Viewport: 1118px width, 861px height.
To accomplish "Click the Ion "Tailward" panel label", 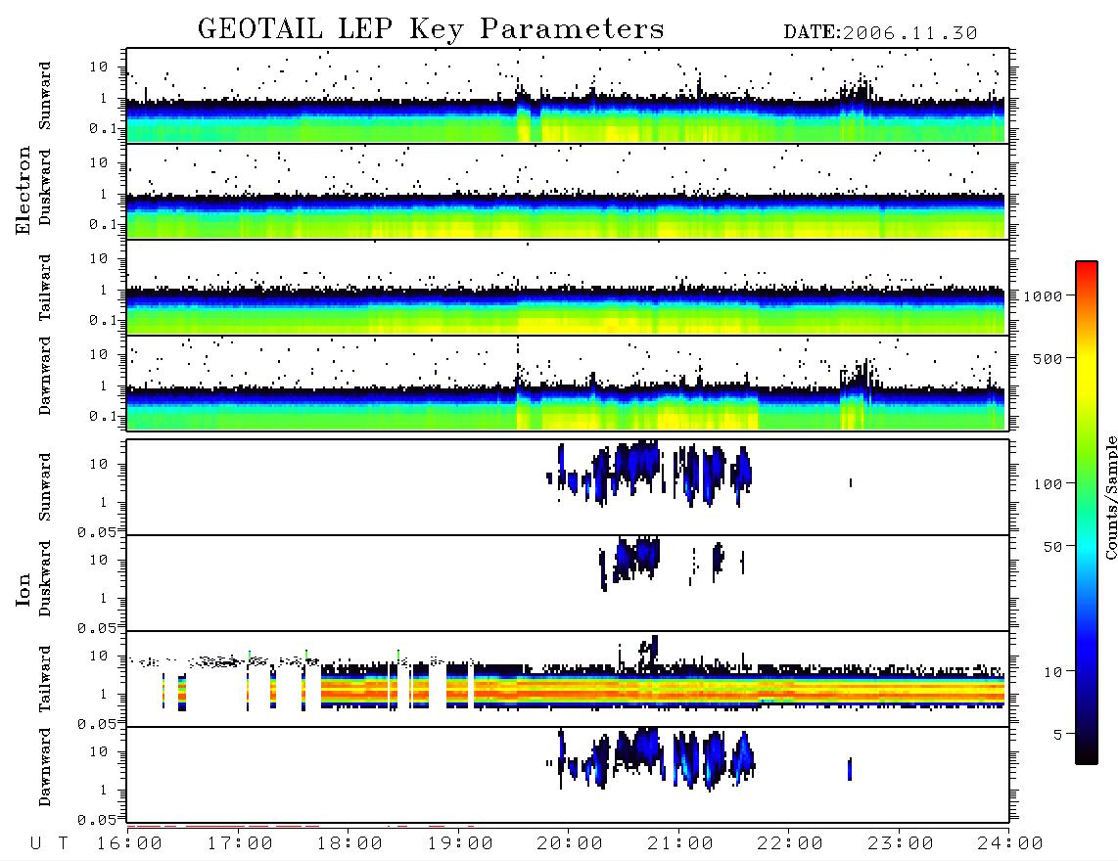I will [45, 679].
